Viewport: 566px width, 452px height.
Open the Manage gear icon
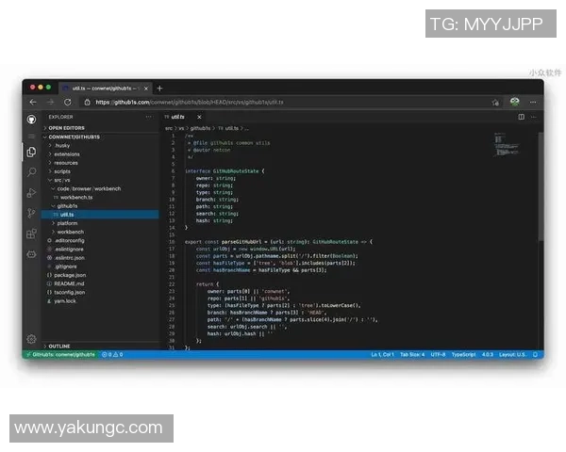point(31,338)
